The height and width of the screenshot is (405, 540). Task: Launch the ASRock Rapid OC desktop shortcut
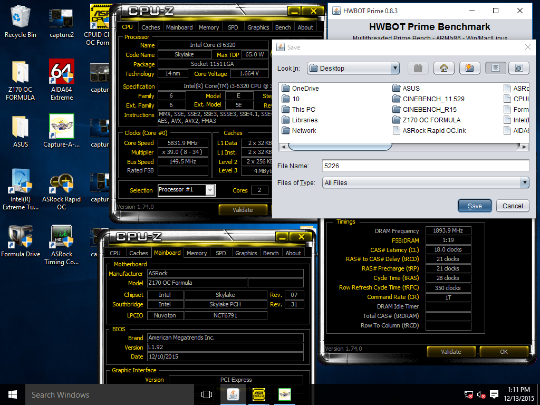click(62, 191)
